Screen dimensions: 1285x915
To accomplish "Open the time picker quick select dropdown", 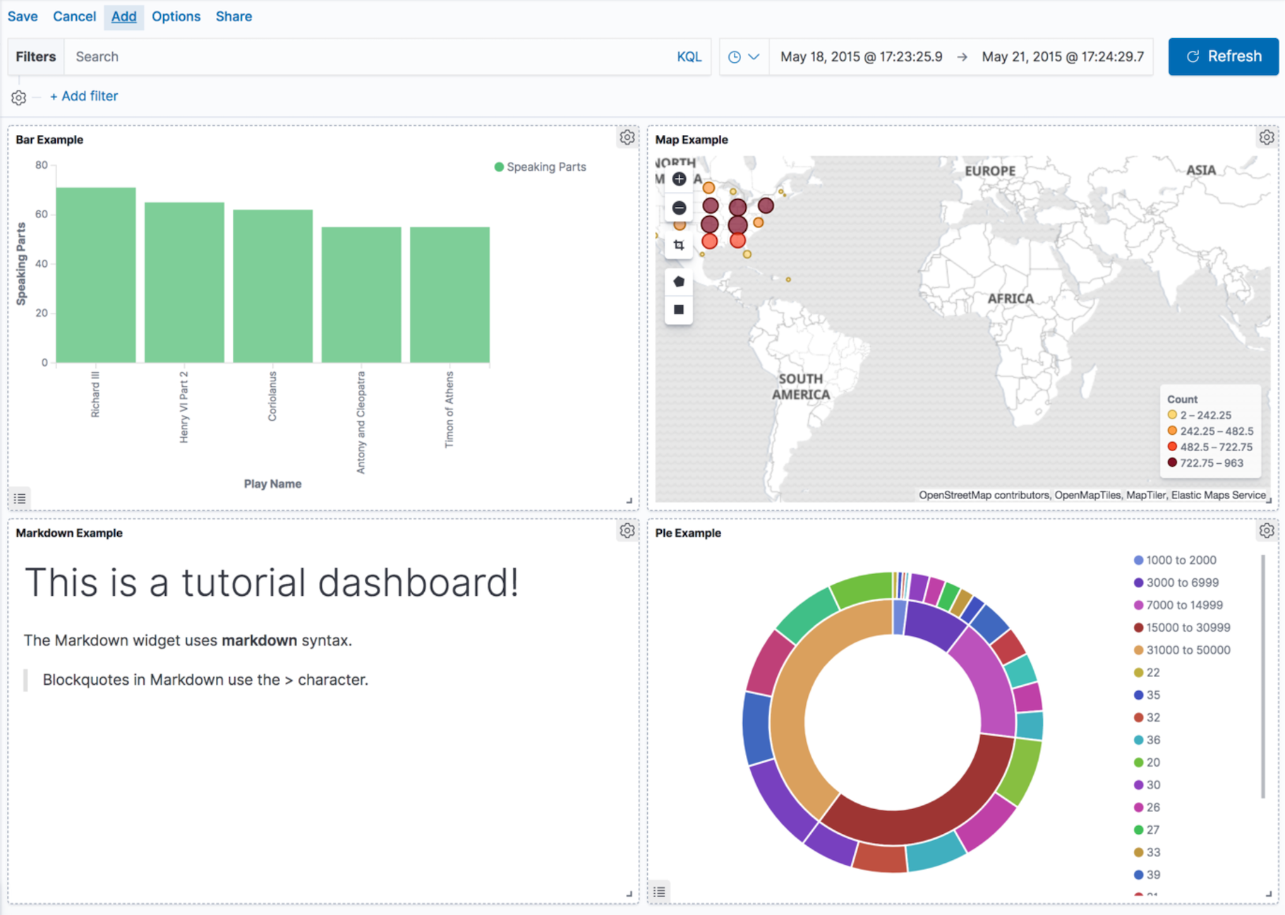I will point(743,56).
